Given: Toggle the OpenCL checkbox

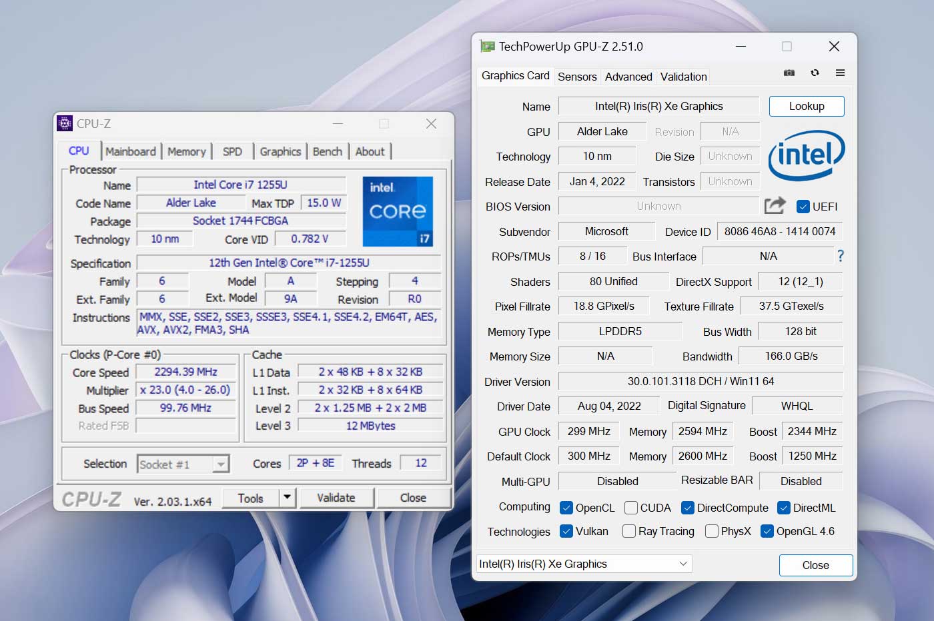Looking at the screenshot, I should tap(566, 508).
